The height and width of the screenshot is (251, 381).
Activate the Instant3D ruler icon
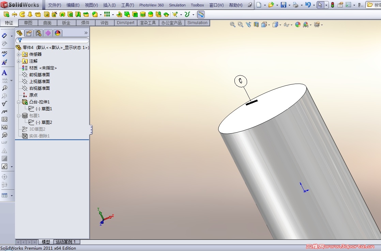click(x=201, y=15)
